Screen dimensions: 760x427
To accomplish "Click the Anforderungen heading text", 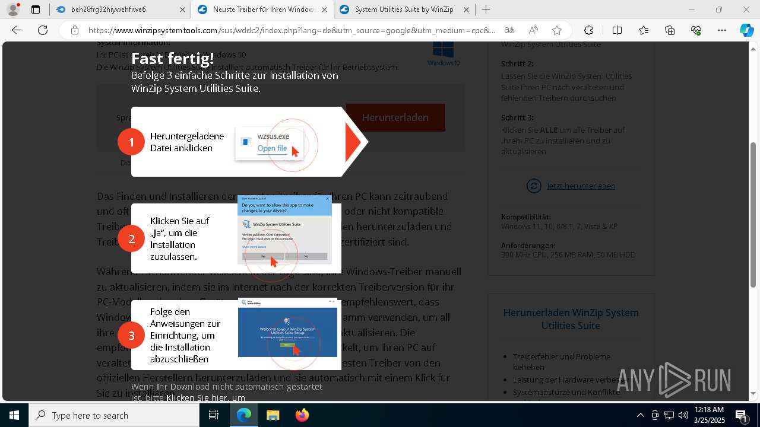I will pyautogui.click(x=528, y=246).
